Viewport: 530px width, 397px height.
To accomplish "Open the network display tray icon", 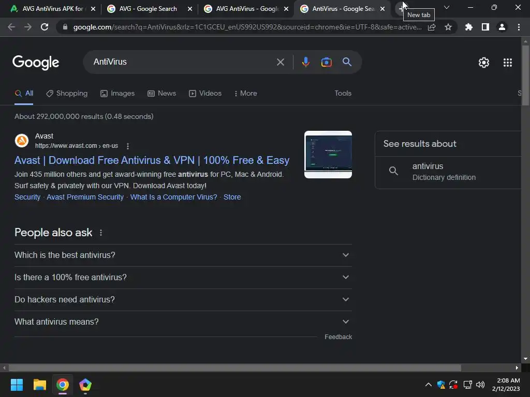I will point(467,385).
